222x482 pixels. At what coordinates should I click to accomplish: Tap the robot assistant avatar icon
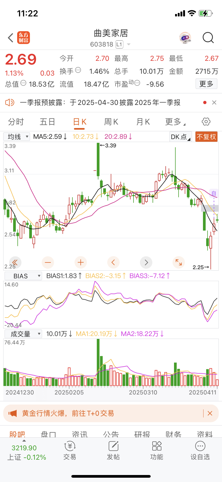(x=185, y=38)
